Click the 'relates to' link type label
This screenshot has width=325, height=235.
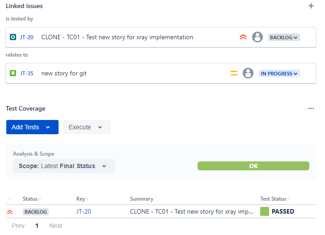point(17,55)
